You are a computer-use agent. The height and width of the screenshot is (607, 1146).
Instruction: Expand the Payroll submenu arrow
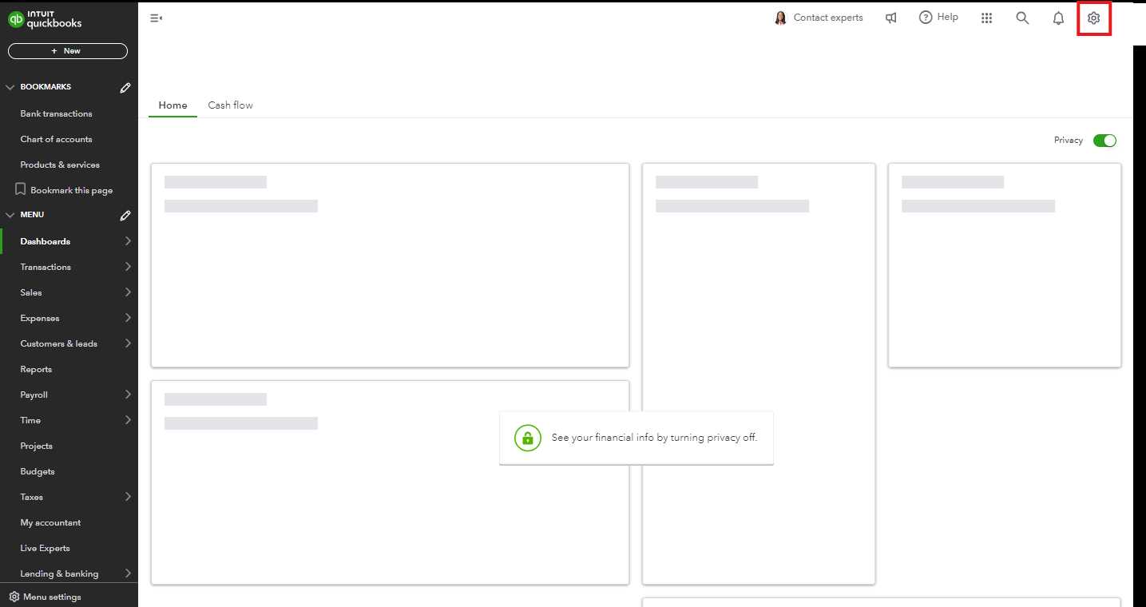click(x=128, y=395)
